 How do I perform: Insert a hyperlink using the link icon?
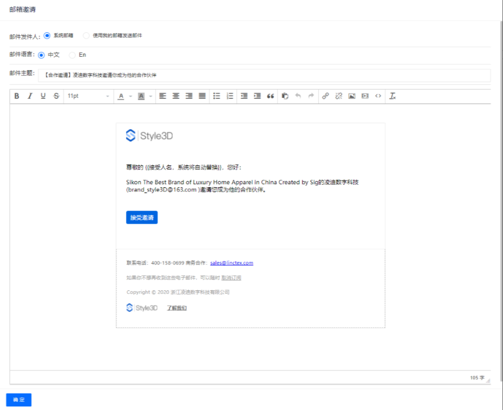click(x=325, y=96)
